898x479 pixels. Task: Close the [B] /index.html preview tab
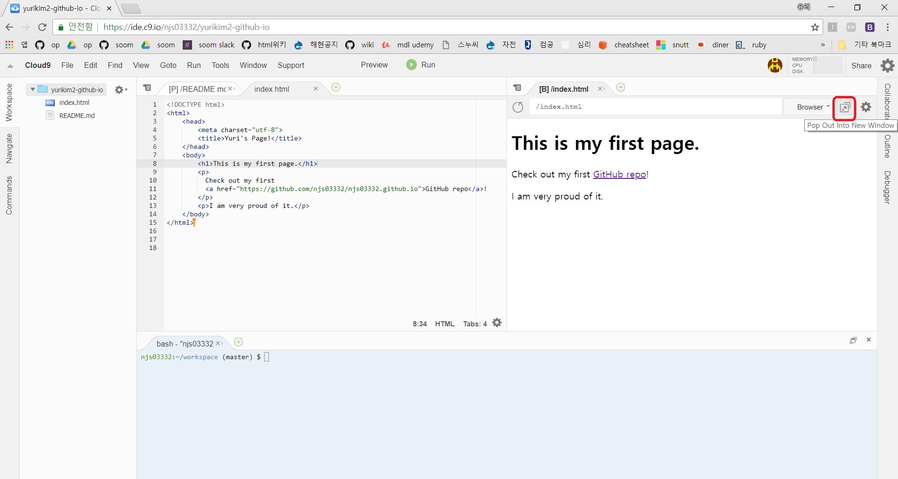[600, 88]
